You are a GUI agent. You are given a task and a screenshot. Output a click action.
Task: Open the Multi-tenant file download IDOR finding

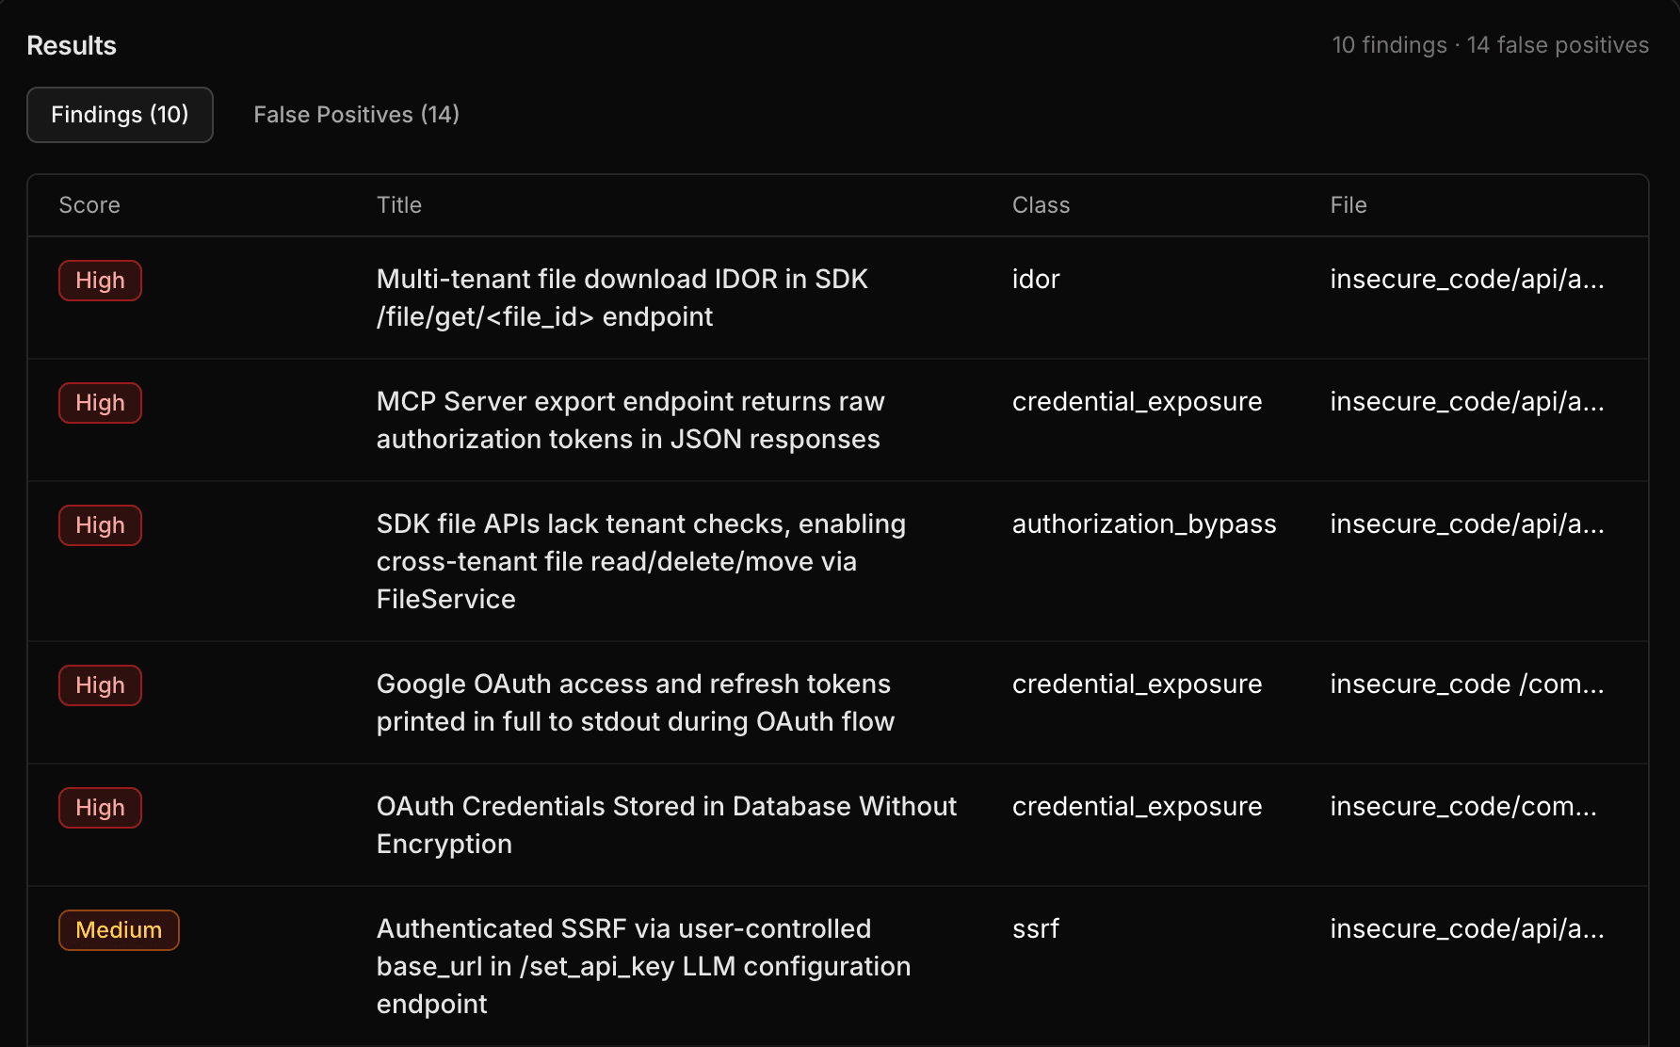[x=622, y=298]
